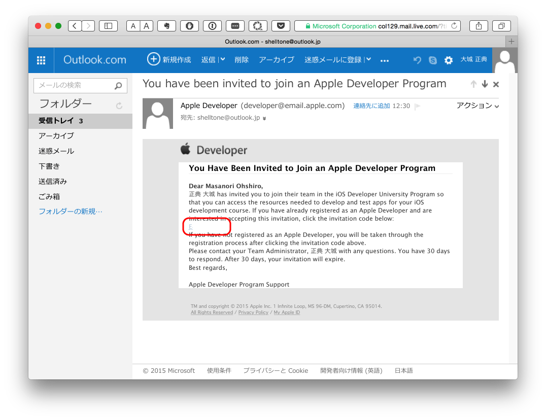Increase text size with large A button
Viewport: 546px width, 420px height.
pos(146,26)
